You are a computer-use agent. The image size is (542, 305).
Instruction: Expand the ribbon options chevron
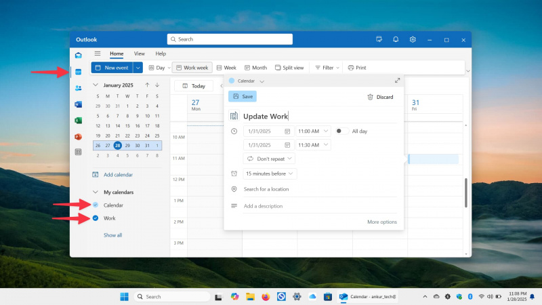point(468,71)
